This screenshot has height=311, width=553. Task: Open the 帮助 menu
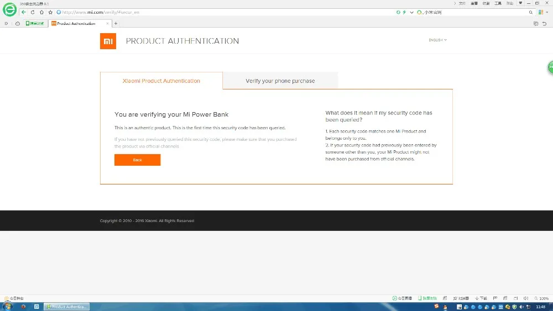[510, 3]
